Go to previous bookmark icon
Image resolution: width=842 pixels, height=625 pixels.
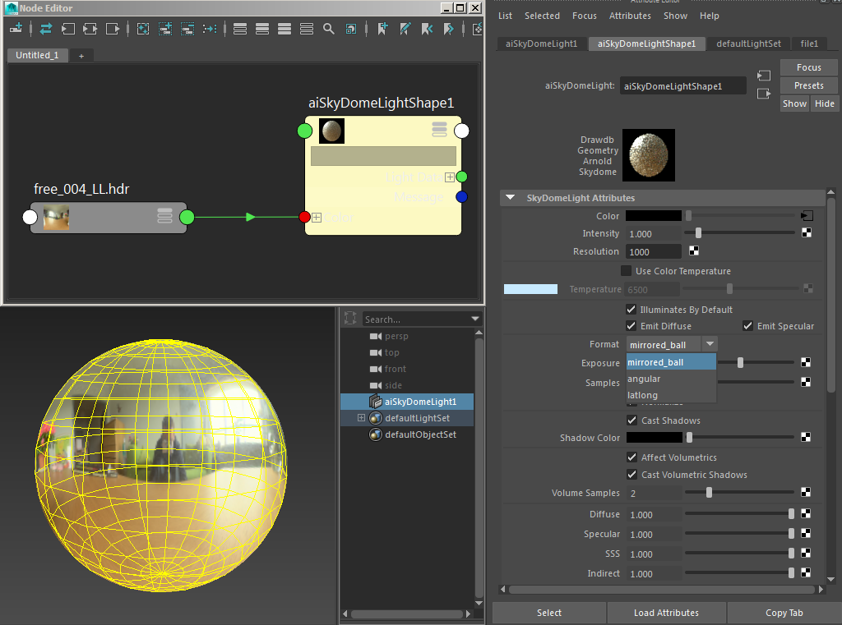tap(427, 29)
